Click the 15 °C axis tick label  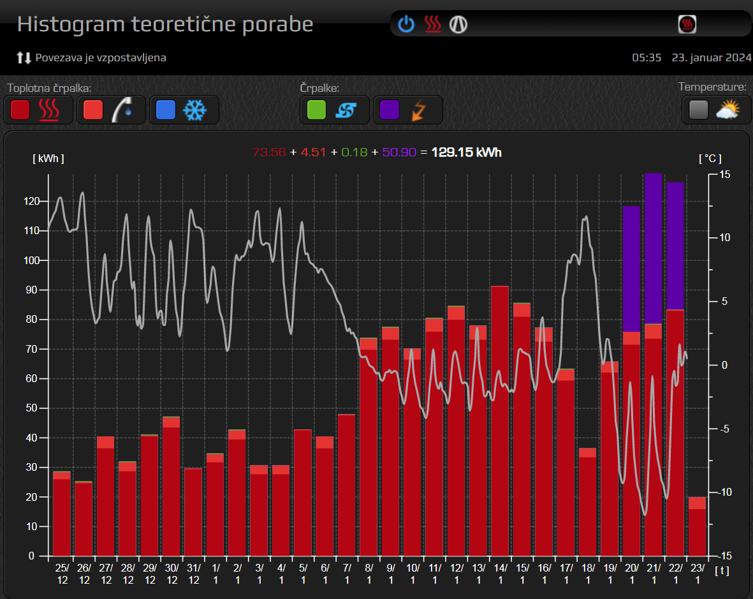(x=725, y=174)
